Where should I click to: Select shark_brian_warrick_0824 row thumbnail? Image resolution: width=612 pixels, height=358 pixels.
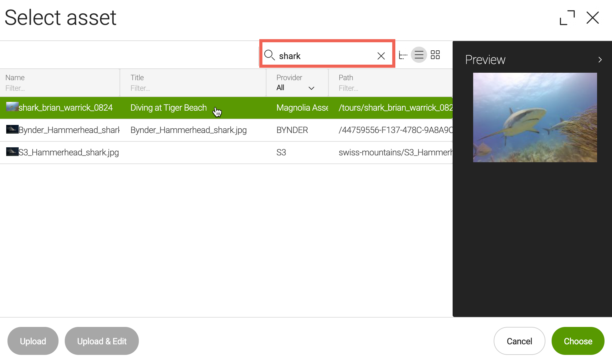tap(12, 107)
